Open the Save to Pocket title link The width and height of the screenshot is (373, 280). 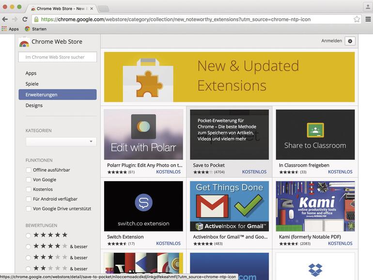[209, 165]
